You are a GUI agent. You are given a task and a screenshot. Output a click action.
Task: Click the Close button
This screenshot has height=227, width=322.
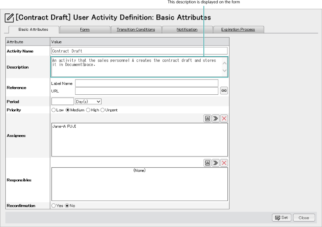click(304, 217)
